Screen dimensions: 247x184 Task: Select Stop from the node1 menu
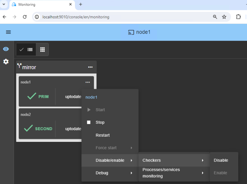(x=100, y=122)
